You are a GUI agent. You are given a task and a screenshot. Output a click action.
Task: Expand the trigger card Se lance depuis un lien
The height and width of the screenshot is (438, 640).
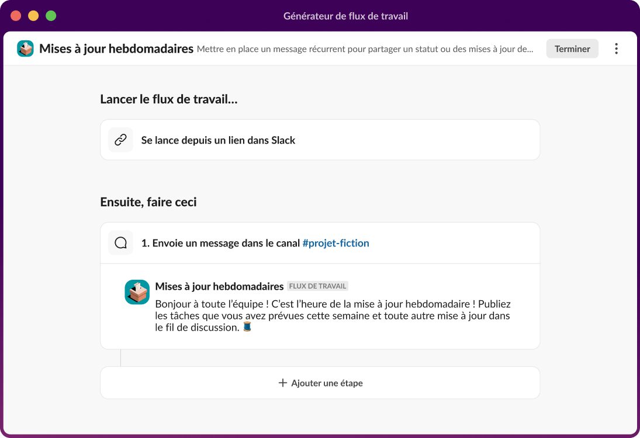(x=320, y=140)
